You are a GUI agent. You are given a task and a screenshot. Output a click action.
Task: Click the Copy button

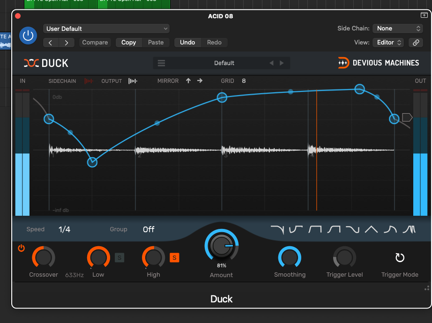[x=129, y=43]
